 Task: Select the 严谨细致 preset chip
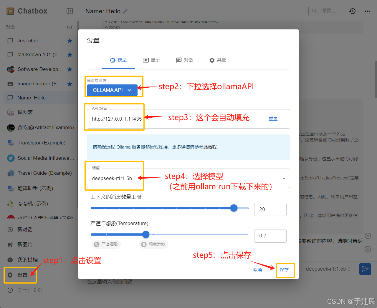point(106,244)
